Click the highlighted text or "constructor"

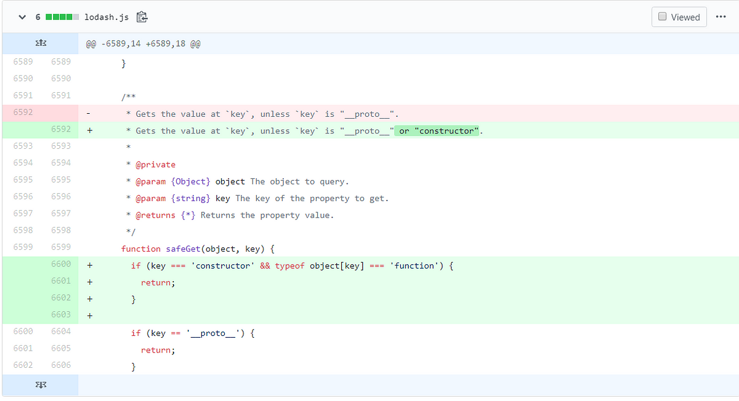pos(437,131)
